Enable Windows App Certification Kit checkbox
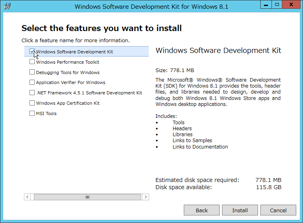Screen dimensions: 303x223 coord(32,103)
